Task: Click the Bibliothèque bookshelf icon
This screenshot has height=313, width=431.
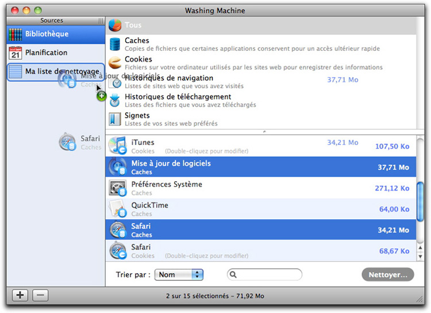Action: (x=15, y=35)
